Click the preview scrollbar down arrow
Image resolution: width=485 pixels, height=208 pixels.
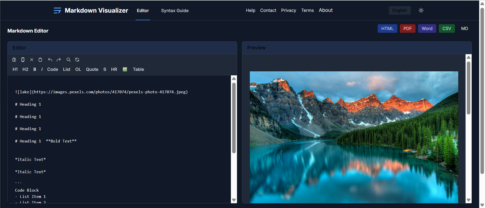coord(469,200)
